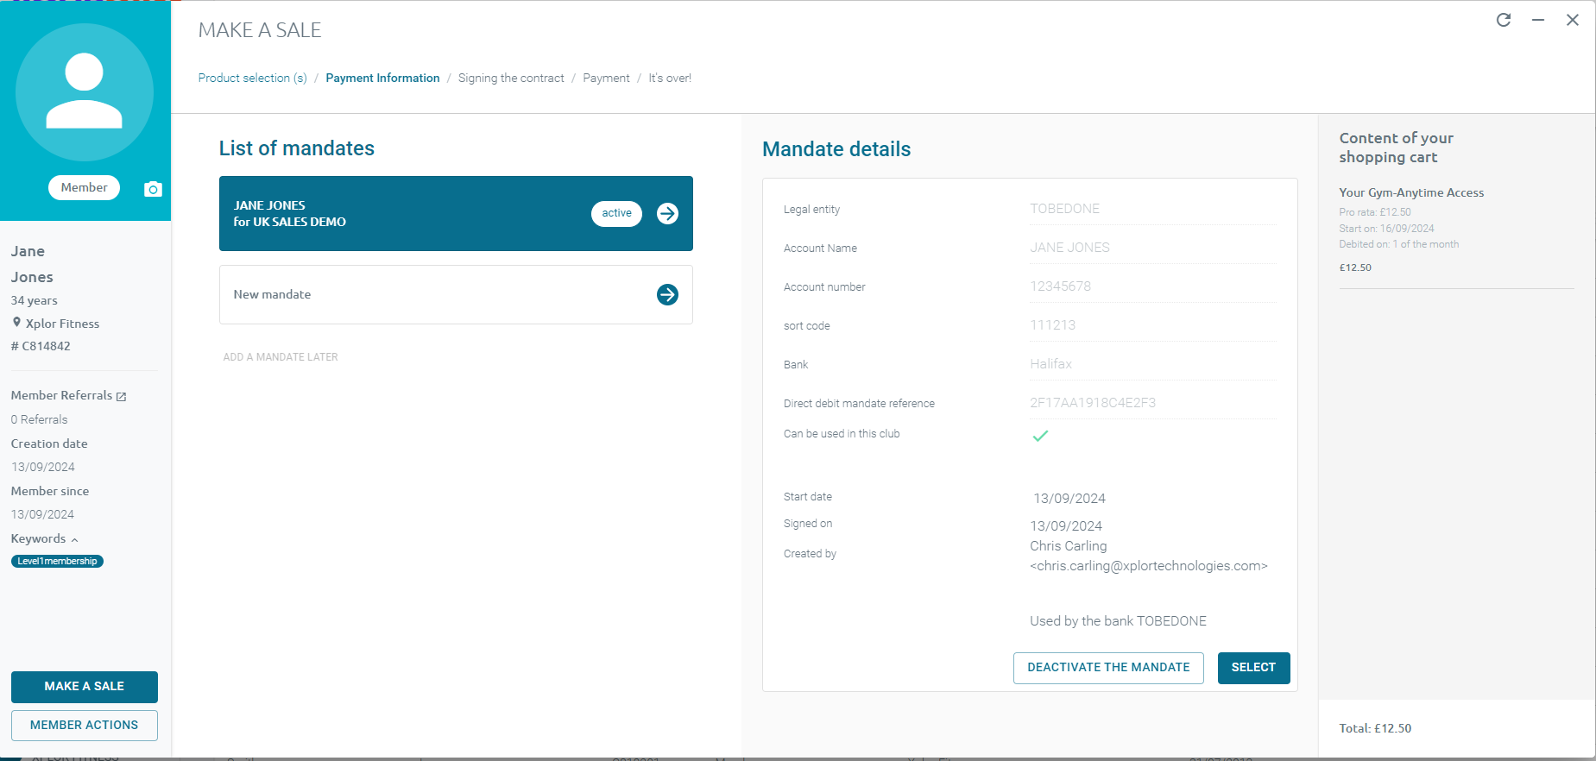Click the 34 years age text
The image size is (1596, 761).
coord(34,300)
